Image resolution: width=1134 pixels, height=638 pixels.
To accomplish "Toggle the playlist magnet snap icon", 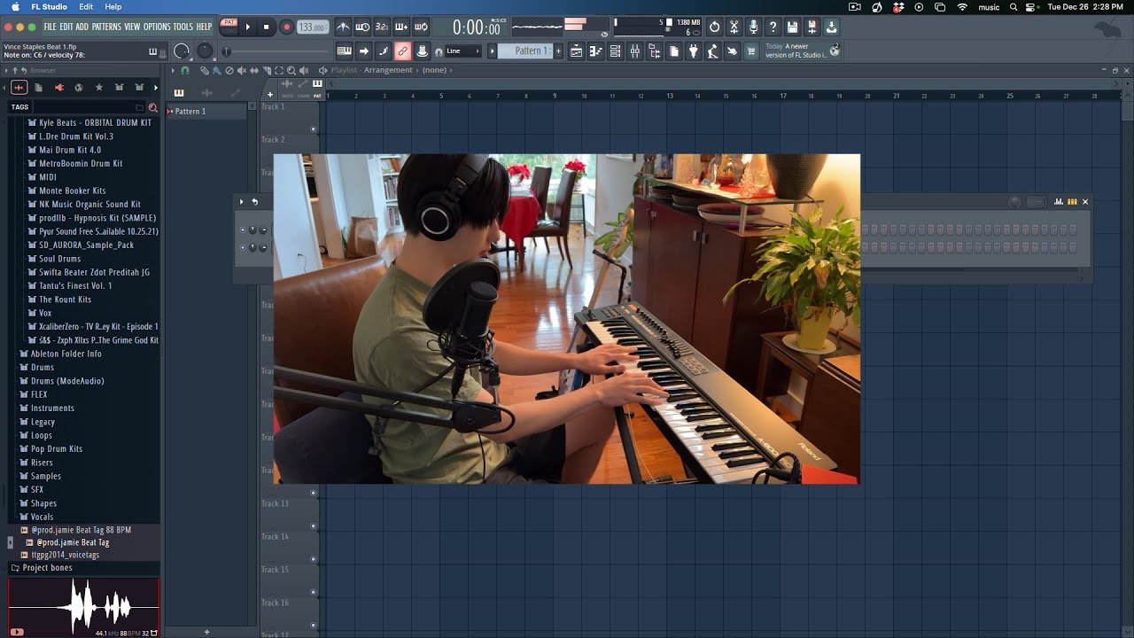I will click(x=185, y=70).
